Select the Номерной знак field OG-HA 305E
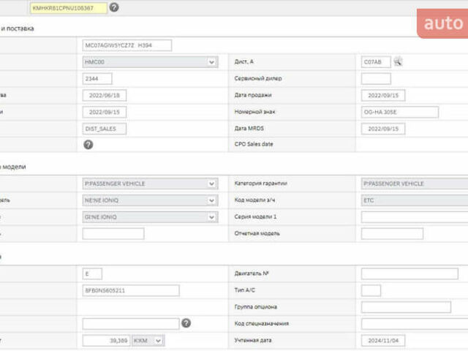Screen dimensions: 468x351 pyautogui.click(x=399, y=112)
